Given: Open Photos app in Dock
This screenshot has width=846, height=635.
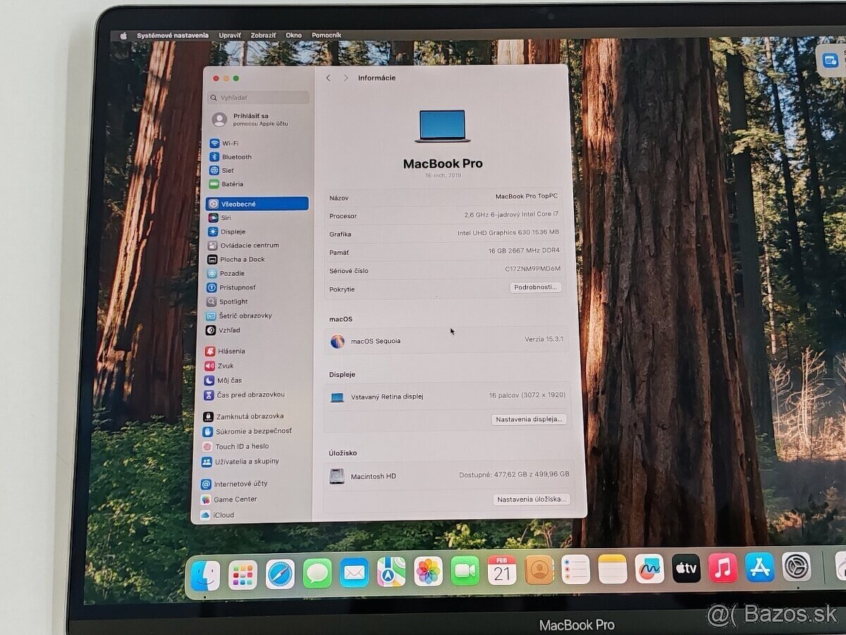Looking at the screenshot, I should [428, 571].
